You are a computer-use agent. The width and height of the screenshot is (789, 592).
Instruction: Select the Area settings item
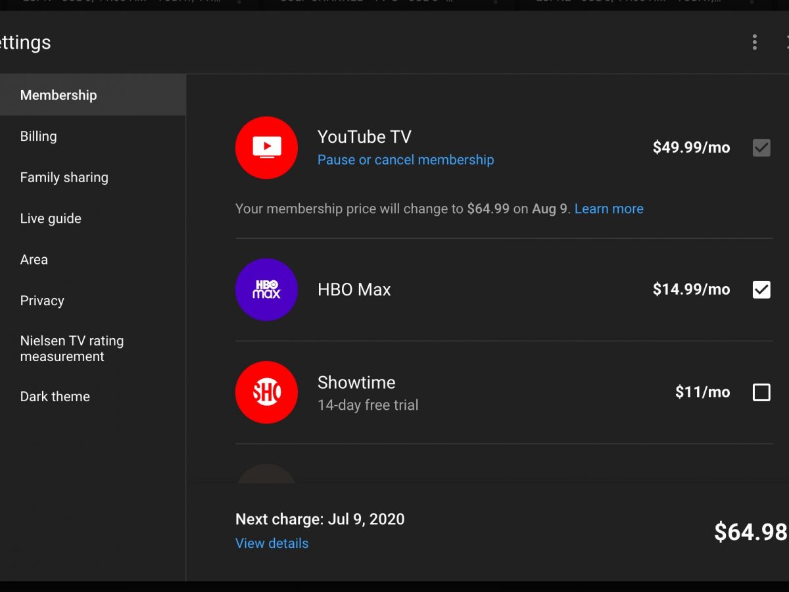click(x=34, y=260)
